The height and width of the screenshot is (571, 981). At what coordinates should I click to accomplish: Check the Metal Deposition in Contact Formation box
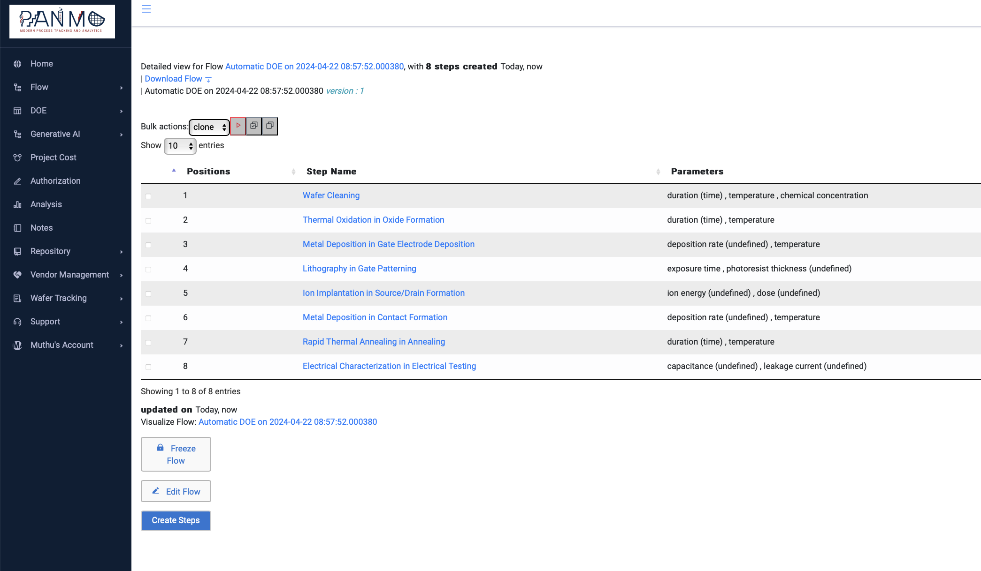point(148,318)
